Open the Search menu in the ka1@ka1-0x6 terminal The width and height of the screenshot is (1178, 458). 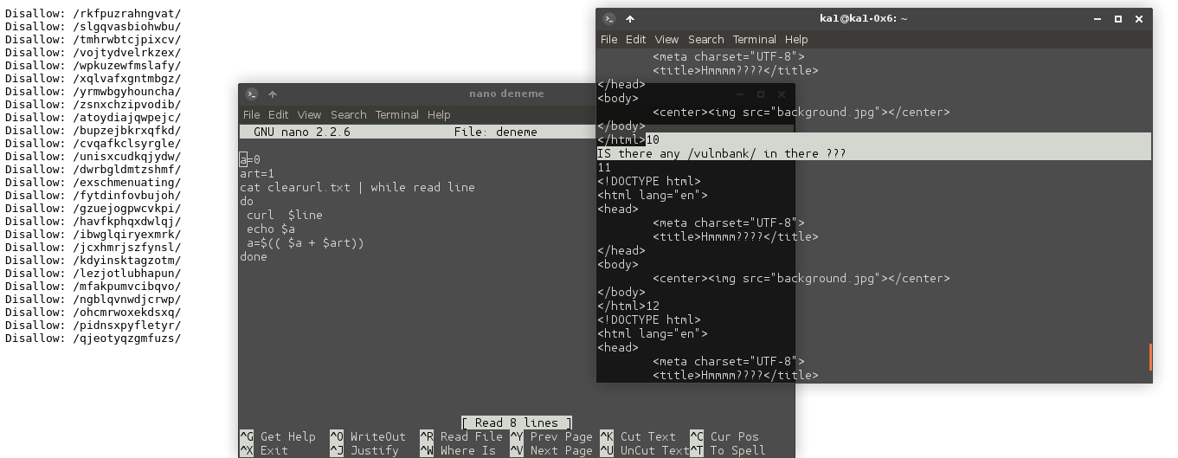pos(705,39)
